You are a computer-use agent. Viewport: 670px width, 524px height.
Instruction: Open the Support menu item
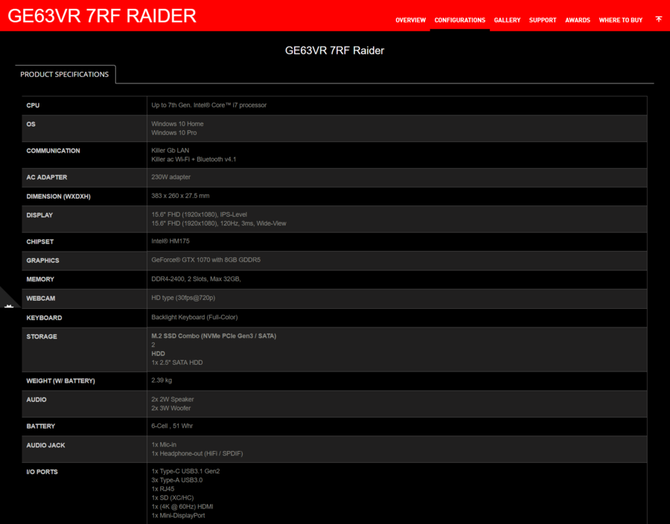(x=543, y=20)
